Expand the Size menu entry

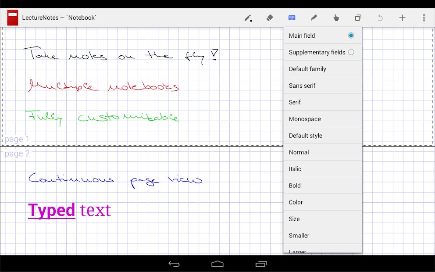point(294,219)
